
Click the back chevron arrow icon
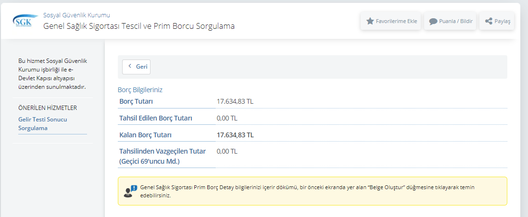[x=130, y=66]
